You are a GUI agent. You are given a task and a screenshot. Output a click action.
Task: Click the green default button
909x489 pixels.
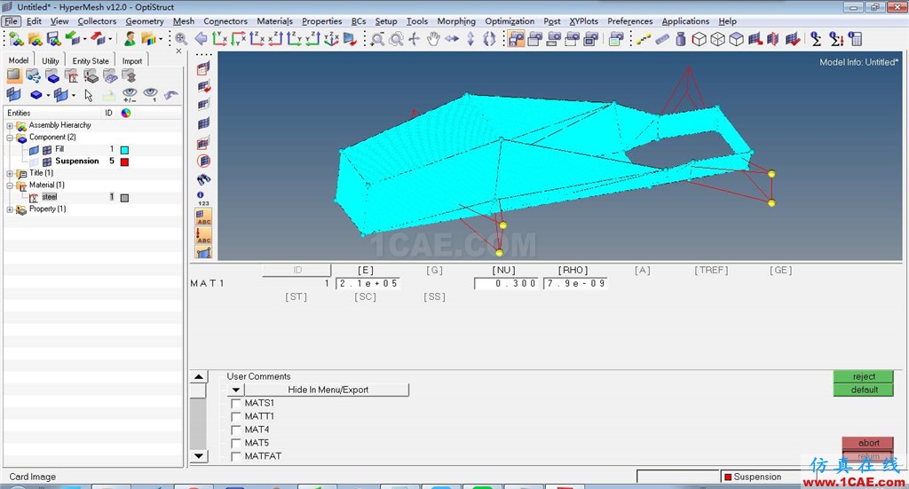[x=864, y=390]
